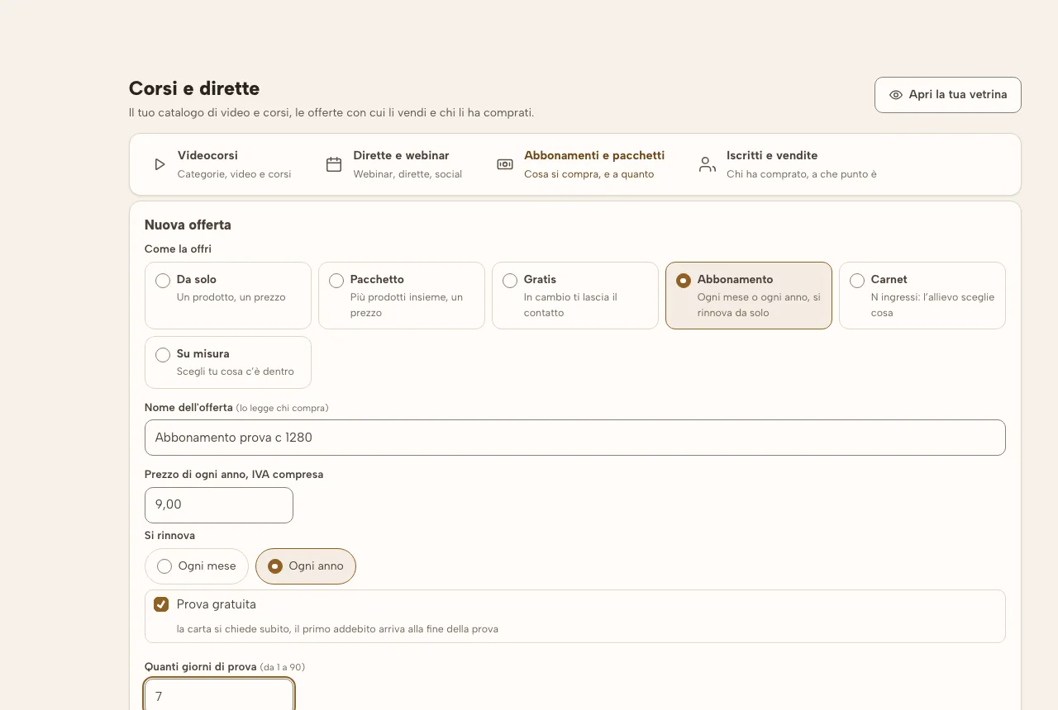Image resolution: width=1058 pixels, height=710 pixels.
Task: Open Apri la tua vetrina
Action: (948, 95)
